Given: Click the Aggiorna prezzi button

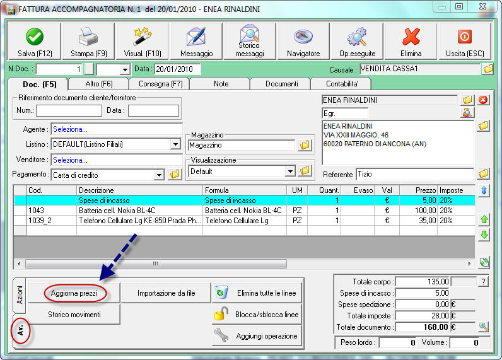Looking at the screenshot, I should 74,293.
